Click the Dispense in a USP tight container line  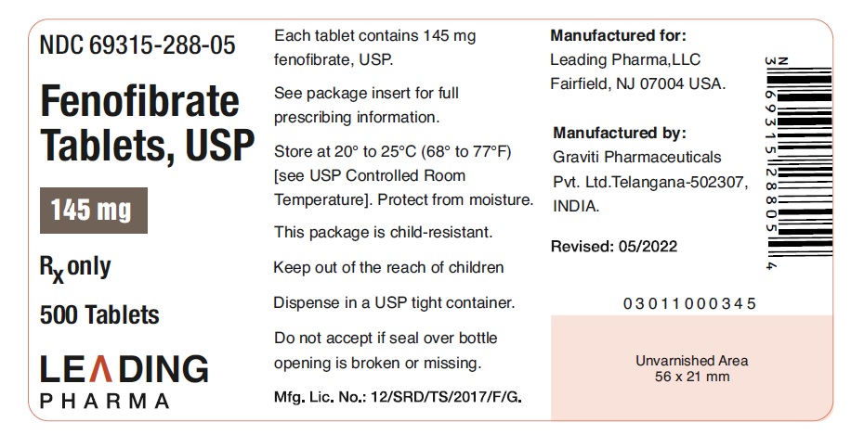(x=394, y=303)
